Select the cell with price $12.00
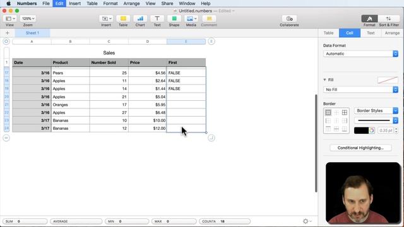 (x=147, y=128)
